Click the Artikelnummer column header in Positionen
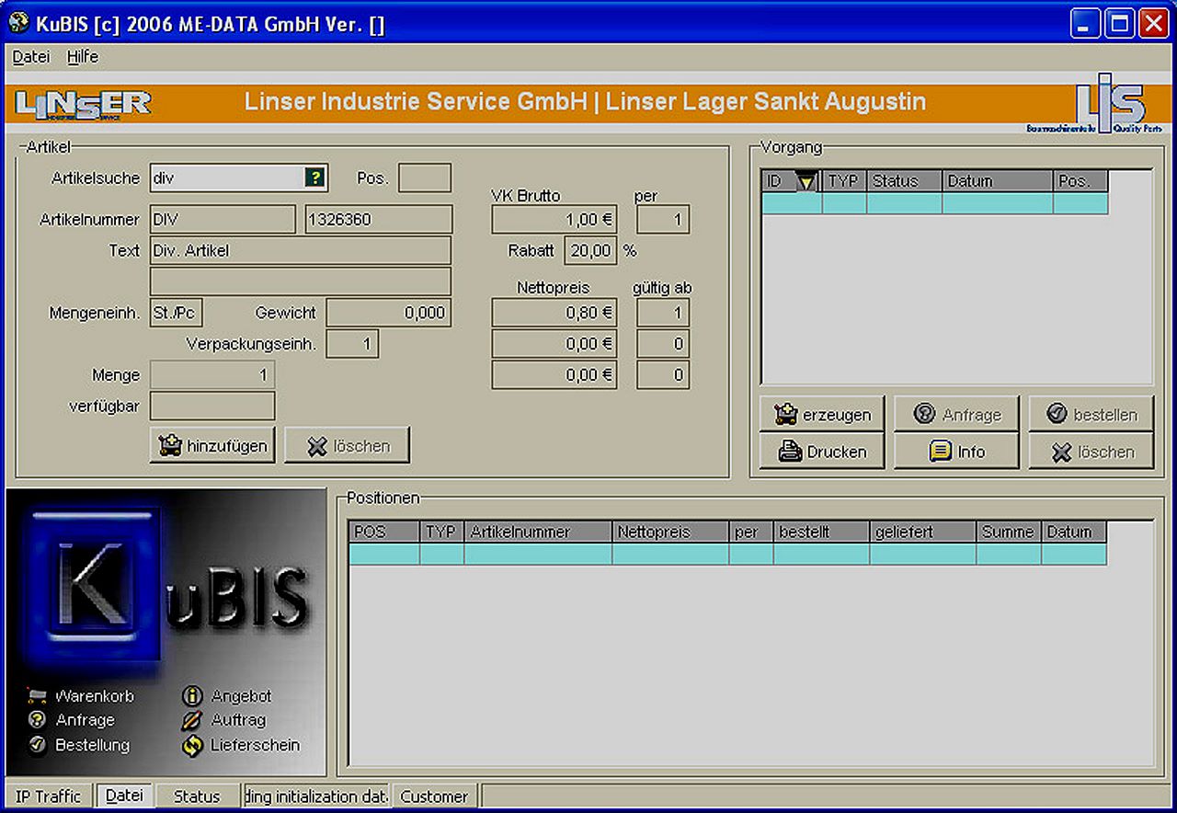 point(538,532)
